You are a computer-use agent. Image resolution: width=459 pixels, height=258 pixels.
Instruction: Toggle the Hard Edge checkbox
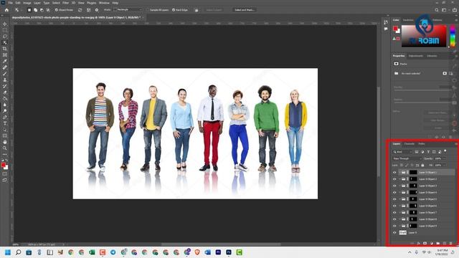[x=174, y=10]
